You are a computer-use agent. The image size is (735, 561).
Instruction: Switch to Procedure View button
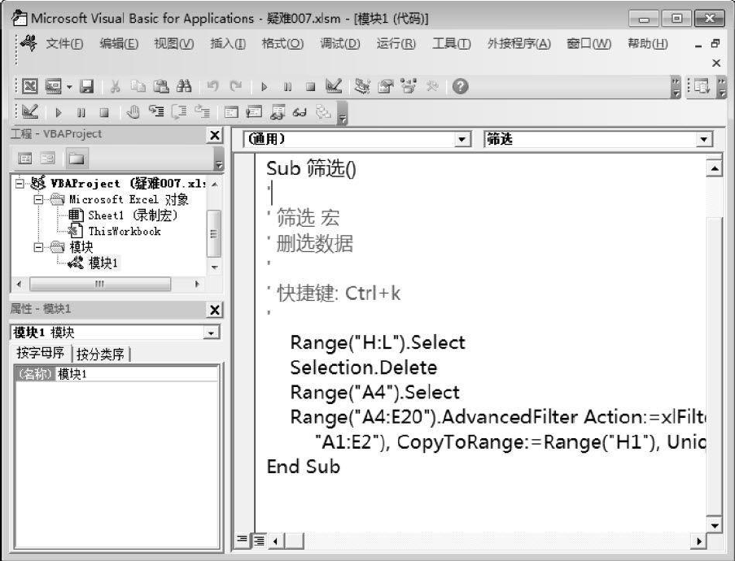pyautogui.click(x=242, y=540)
